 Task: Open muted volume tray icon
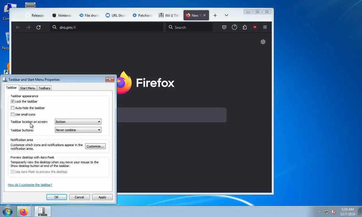pyautogui.click(x=334, y=212)
